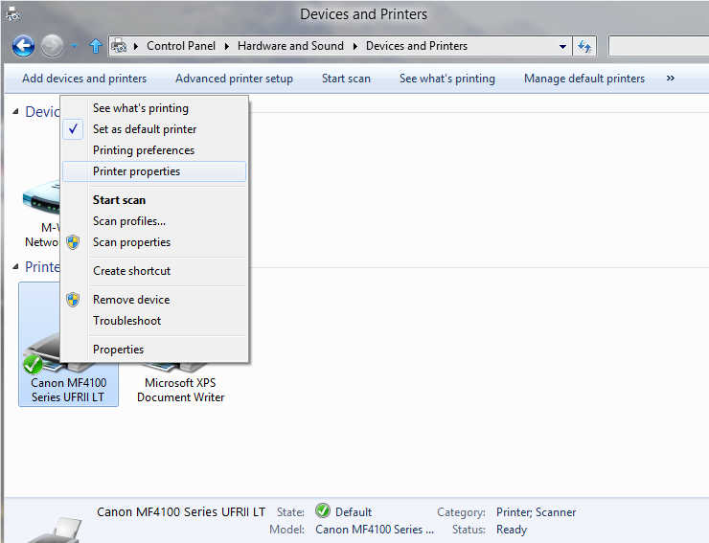Click the shield icon beside Scan properties
Viewport: 709px width, 543px height.
coord(73,242)
